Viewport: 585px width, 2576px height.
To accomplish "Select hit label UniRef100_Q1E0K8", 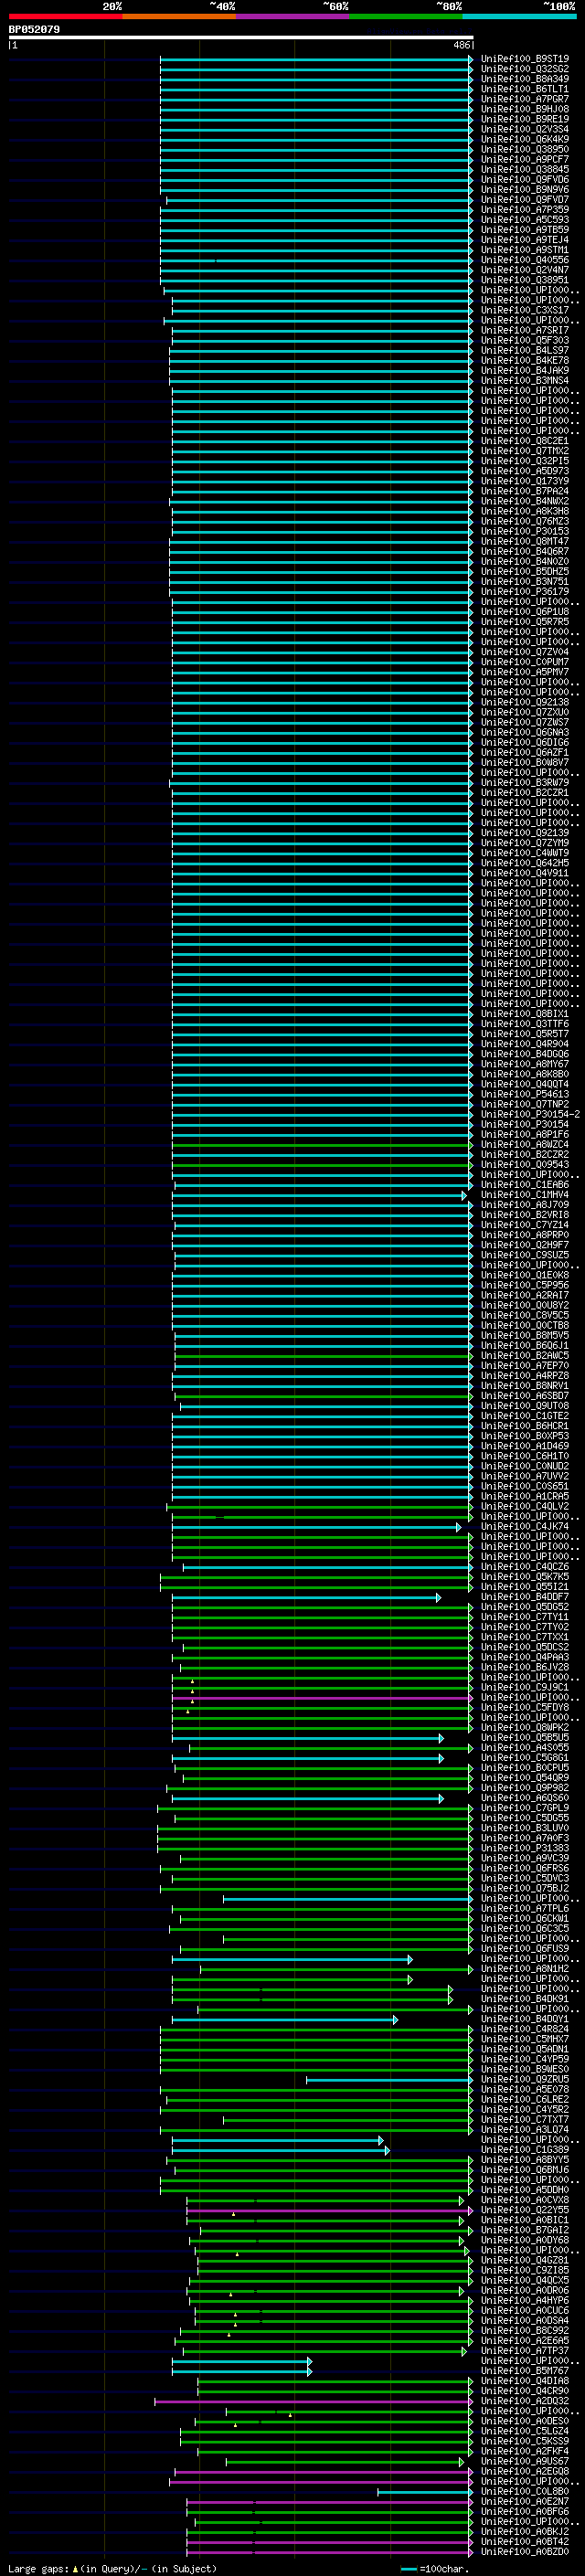I will click(x=525, y=1275).
